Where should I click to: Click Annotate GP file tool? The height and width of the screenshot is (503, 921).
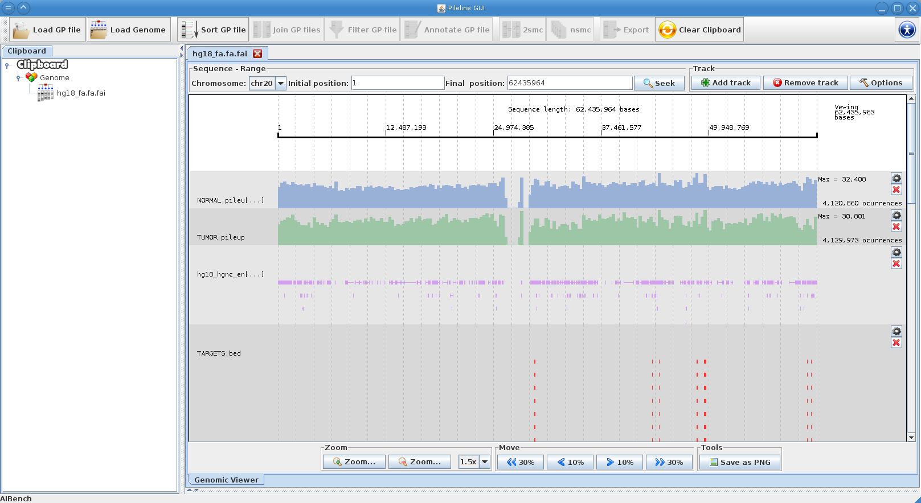click(447, 30)
